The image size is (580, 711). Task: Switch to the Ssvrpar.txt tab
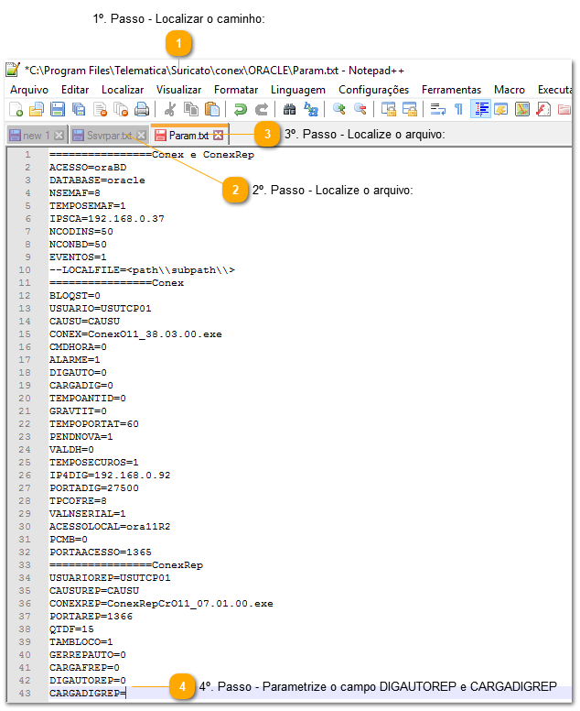coord(109,135)
